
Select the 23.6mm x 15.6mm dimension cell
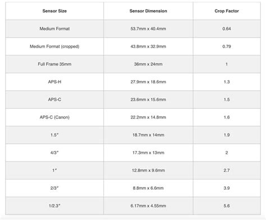tap(148, 100)
